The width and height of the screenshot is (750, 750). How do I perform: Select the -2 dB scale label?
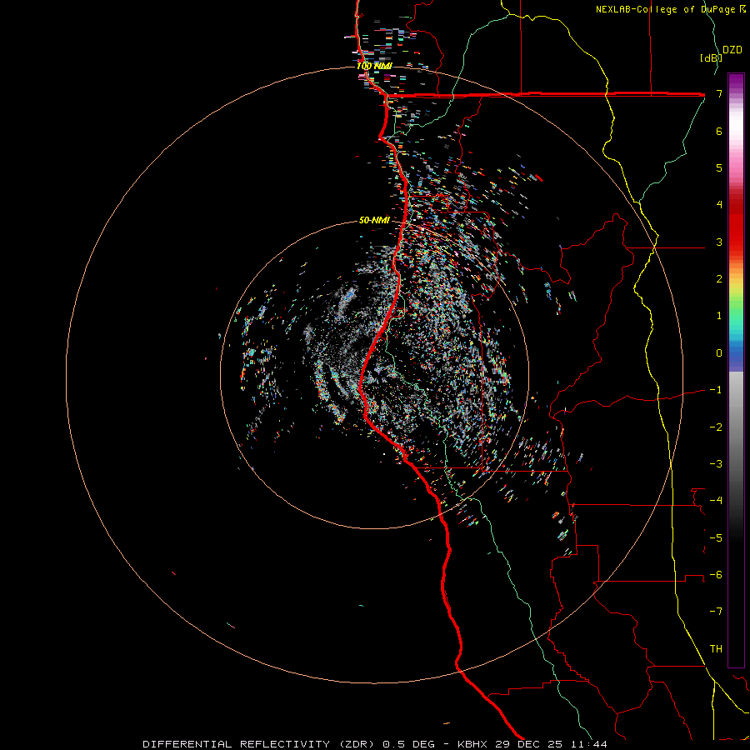coord(716,427)
